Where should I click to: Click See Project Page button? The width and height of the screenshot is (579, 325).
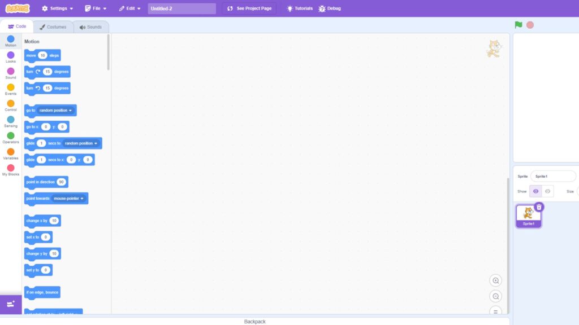(x=249, y=8)
